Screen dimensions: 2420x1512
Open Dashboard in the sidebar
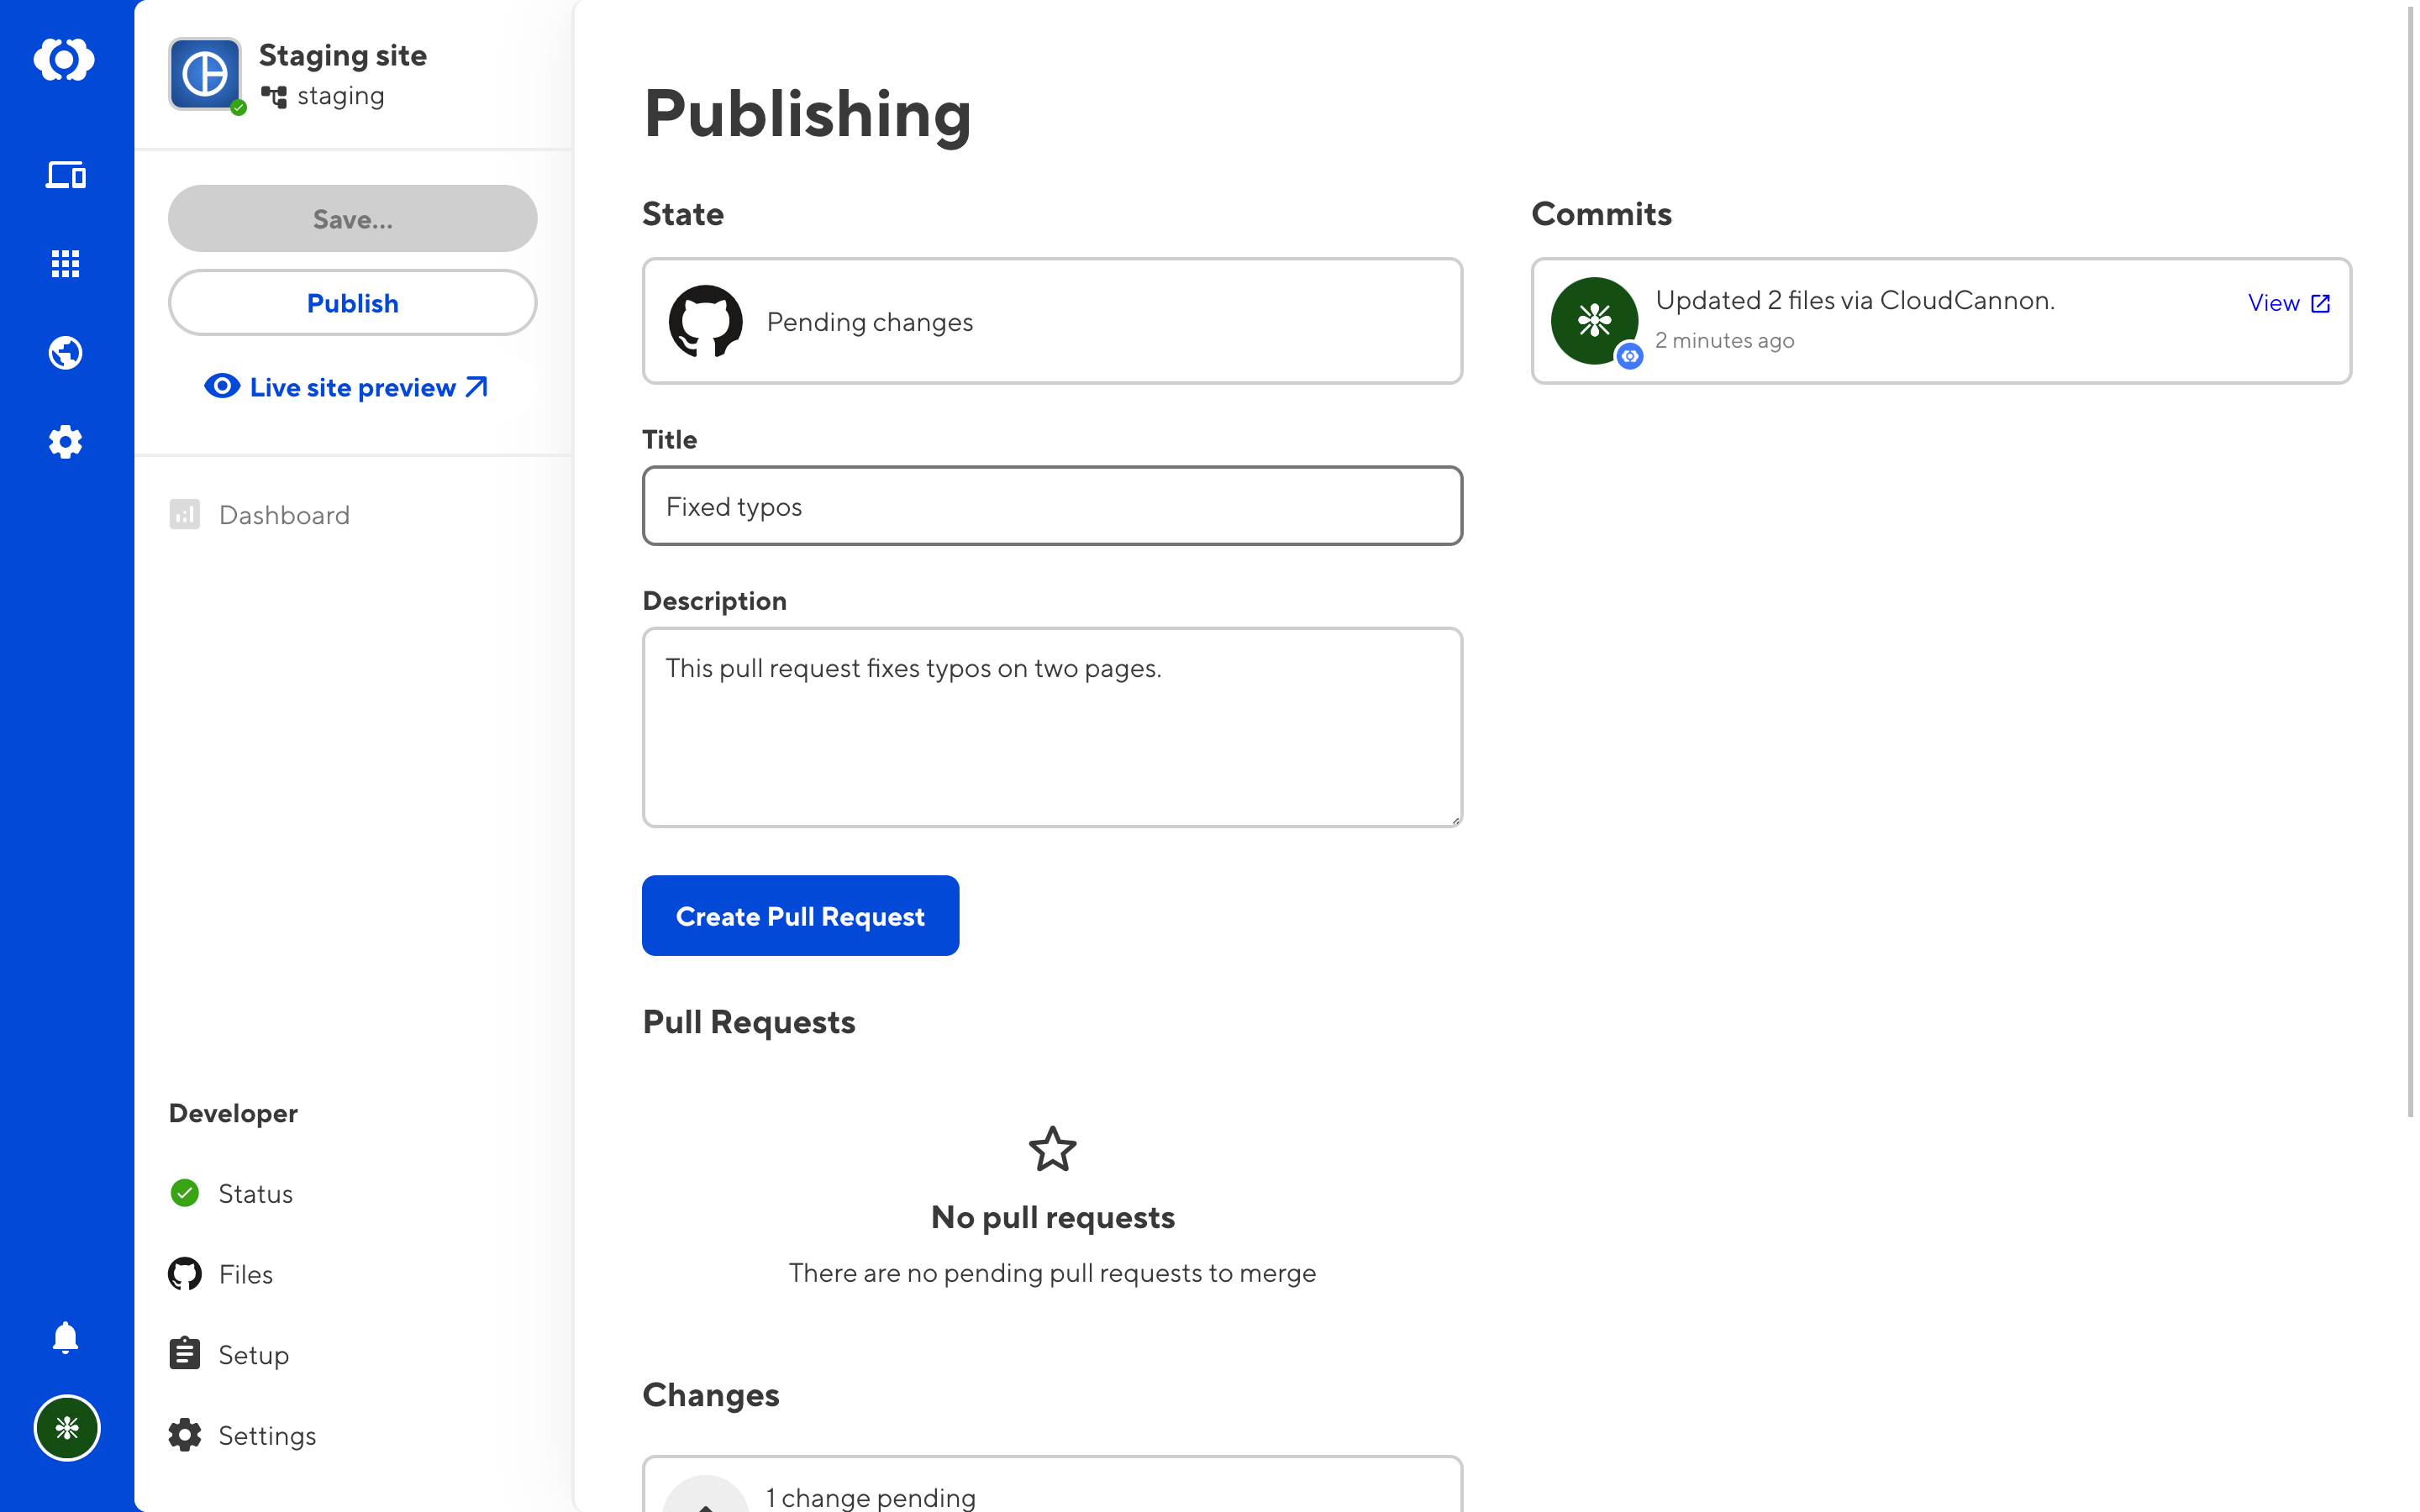pos(284,515)
